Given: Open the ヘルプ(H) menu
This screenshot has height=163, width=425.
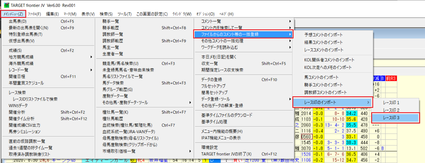Looking at the screenshot, I should 226,14.
